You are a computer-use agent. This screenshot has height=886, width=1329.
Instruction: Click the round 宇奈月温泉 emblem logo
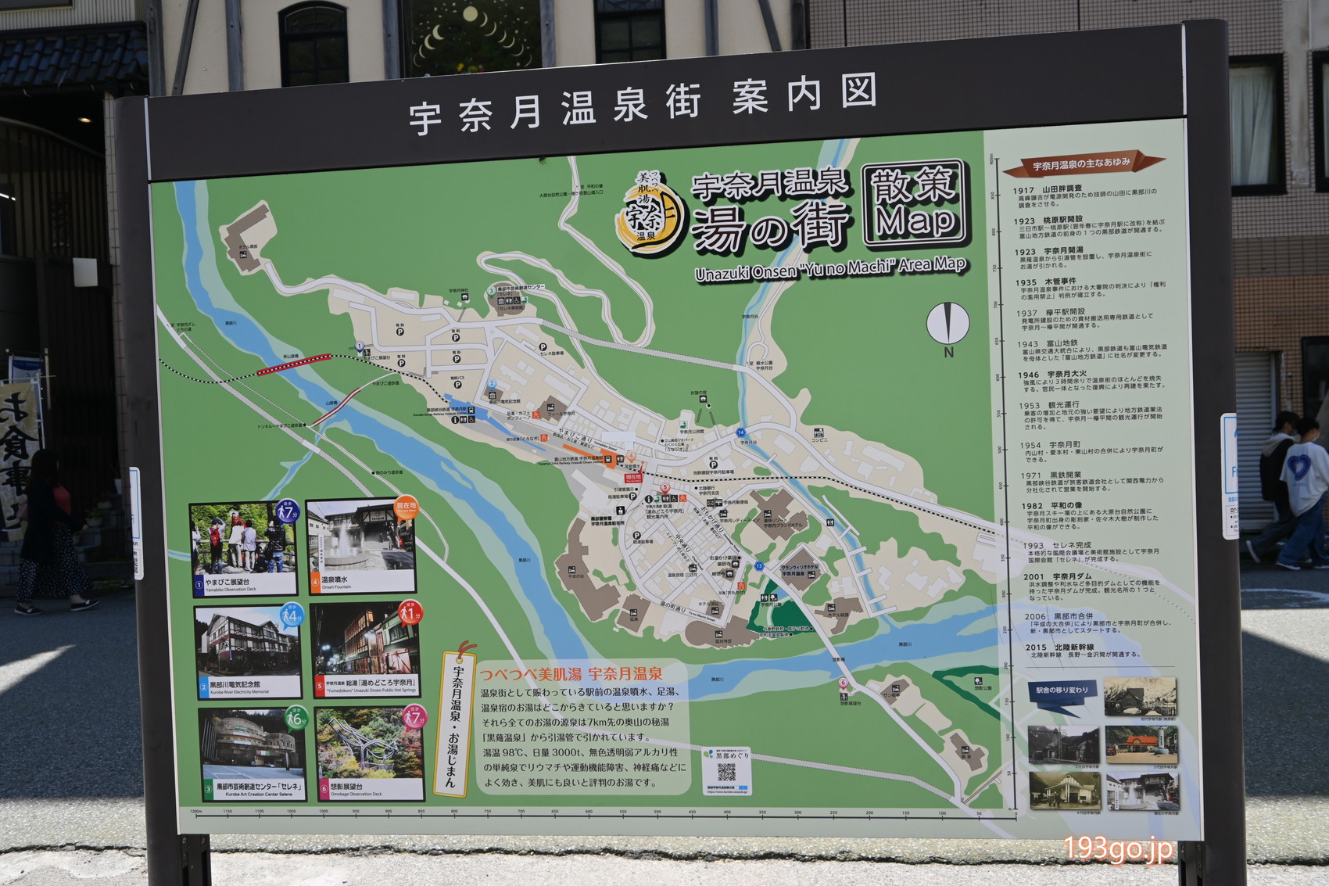point(648,213)
